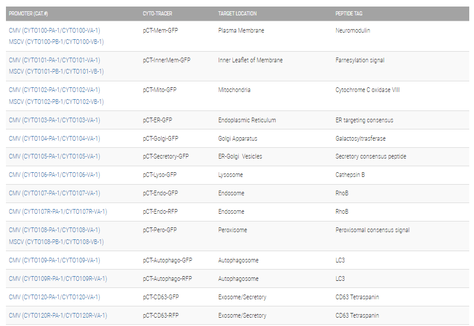Click the pCT-Mito-GFP cyto-tracer cell
This screenshot has width=474, height=326.
tap(160, 90)
